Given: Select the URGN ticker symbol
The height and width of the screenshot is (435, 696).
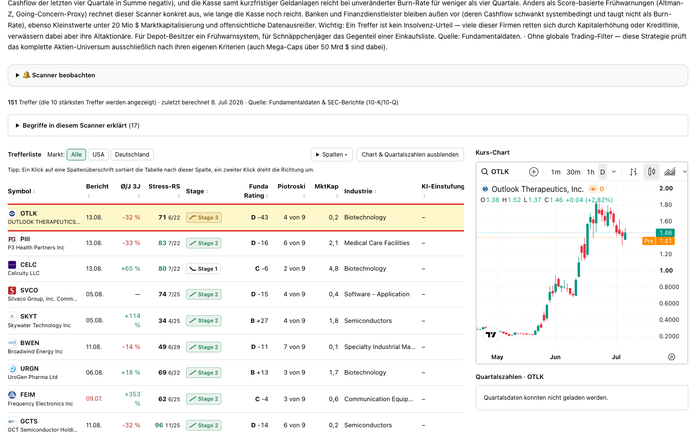Looking at the screenshot, I should coord(29,369).
